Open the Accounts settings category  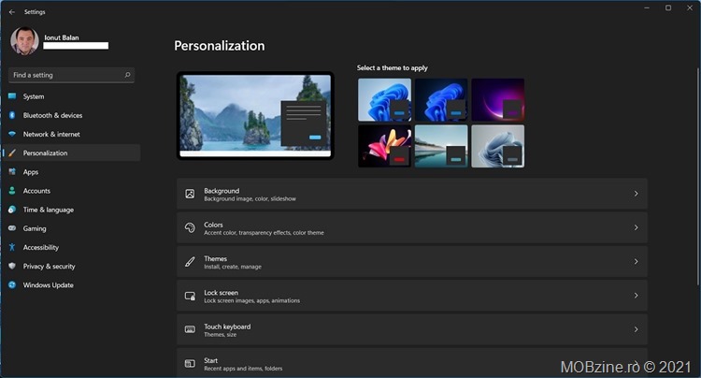pyautogui.click(x=72, y=191)
